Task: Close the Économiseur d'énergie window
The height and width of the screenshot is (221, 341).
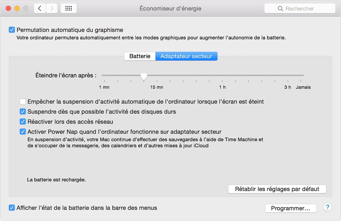Action: point(8,9)
